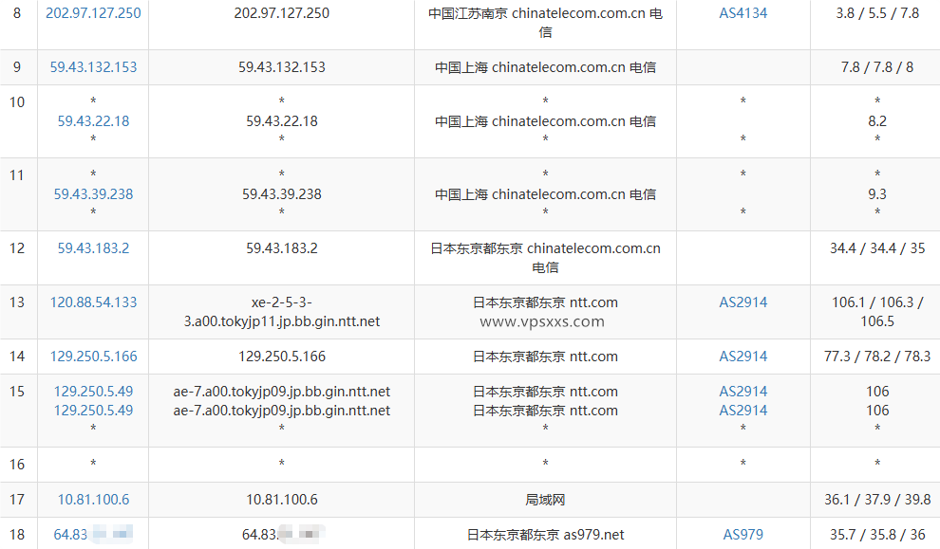This screenshot has height=549, width=940.
Task: Open the 202.97.127.250 IP link in hop 8
Action: point(93,13)
